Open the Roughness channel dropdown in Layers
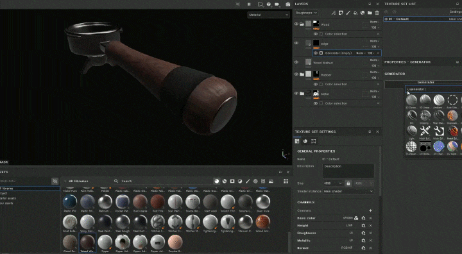Viewport: 462px width, 254px height. tap(306, 13)
